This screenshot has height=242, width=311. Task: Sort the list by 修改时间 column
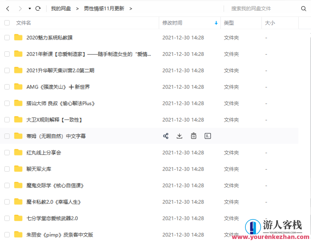click(172, 23)
